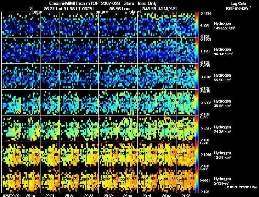The height and width of the screenshot is (197, 259).
Task: Click the 'Log Cnts' units heading
Action: (x=238, y=4)
